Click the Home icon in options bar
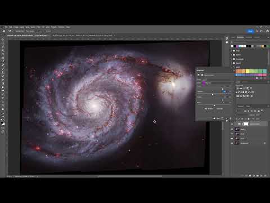The image size is (270, 203). click(4, 31)
